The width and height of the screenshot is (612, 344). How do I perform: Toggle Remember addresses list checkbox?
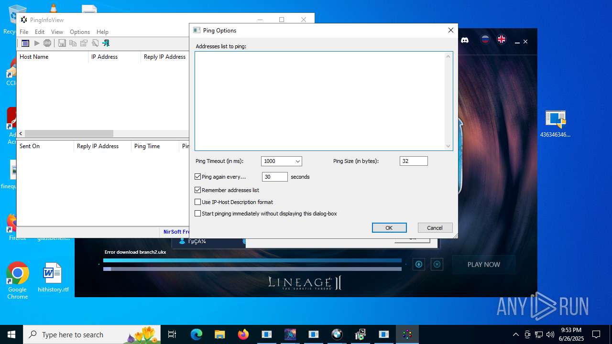[198, 190]
